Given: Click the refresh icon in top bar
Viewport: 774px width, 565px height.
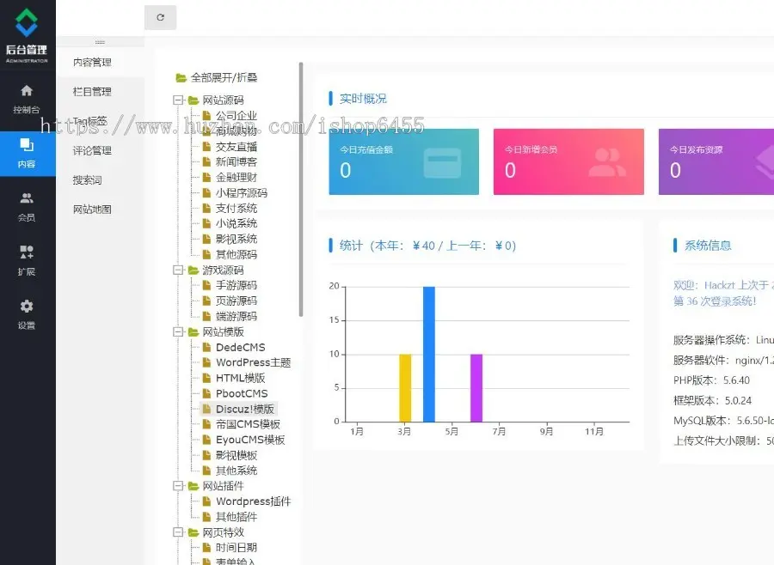Looking at the screenshot, I should (x=160, y=17).
